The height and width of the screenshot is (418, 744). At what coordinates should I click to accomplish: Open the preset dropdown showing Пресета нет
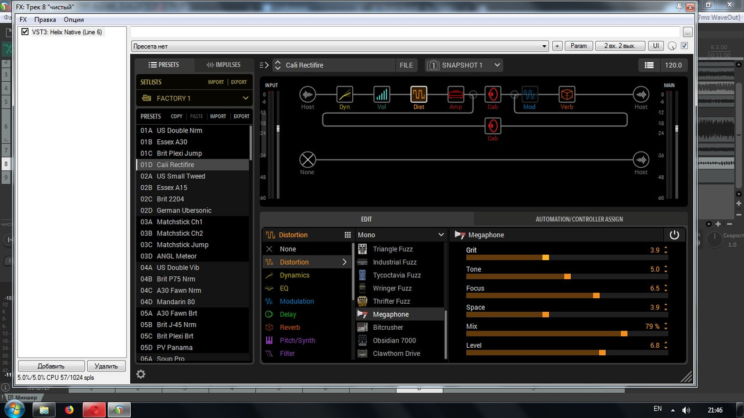point(339,46)
